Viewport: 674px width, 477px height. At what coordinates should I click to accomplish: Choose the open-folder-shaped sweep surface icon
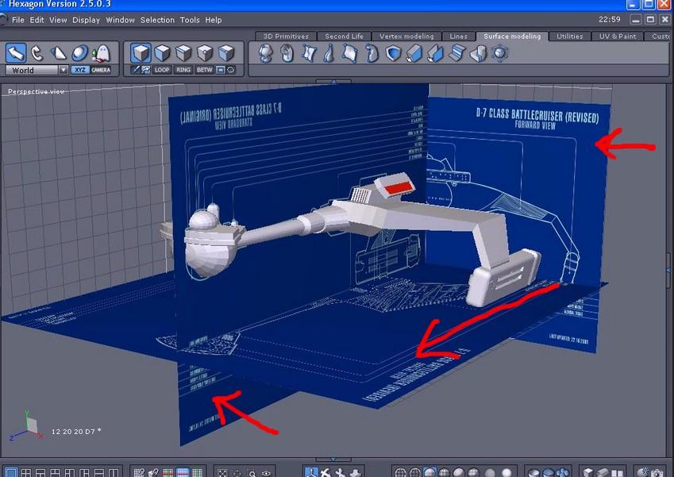point(435,54)
